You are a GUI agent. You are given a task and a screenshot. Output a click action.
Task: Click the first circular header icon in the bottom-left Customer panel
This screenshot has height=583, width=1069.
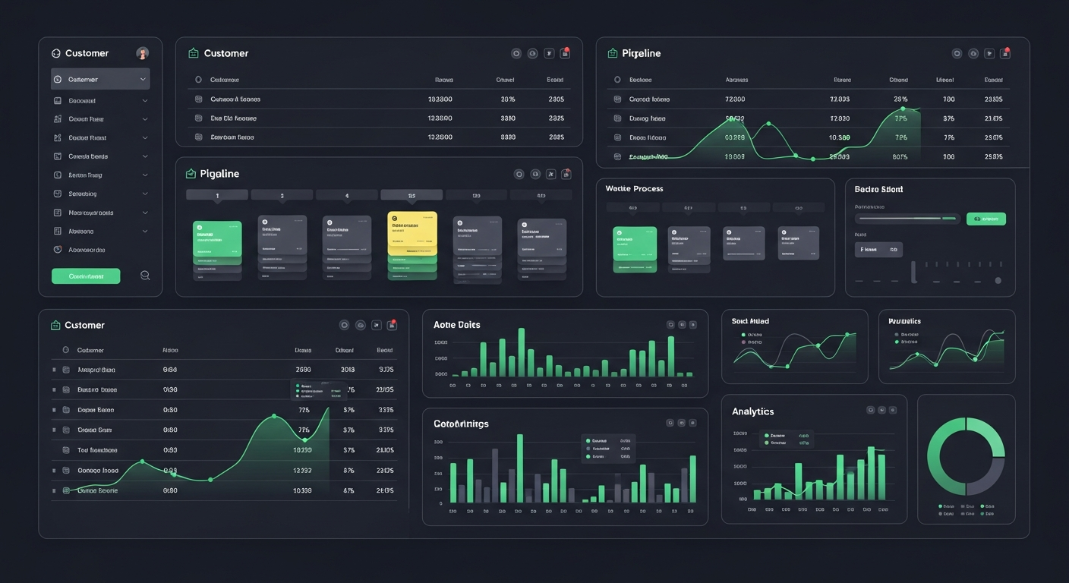coord(344,325)
